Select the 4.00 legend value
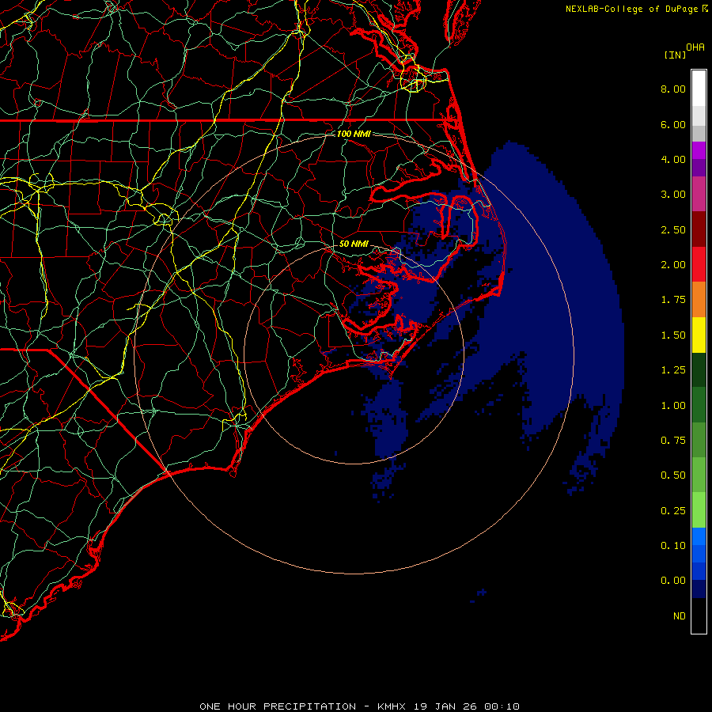The image size is (712, 712). tap(673, 159)
